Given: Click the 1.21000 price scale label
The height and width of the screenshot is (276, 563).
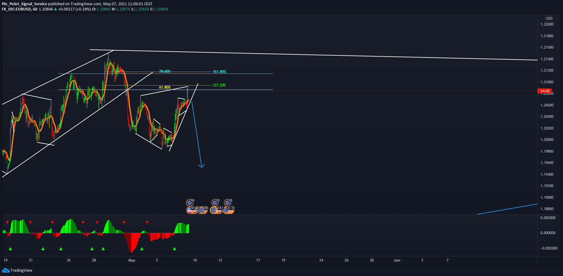Looking at the screenshot, I should 547,82.
